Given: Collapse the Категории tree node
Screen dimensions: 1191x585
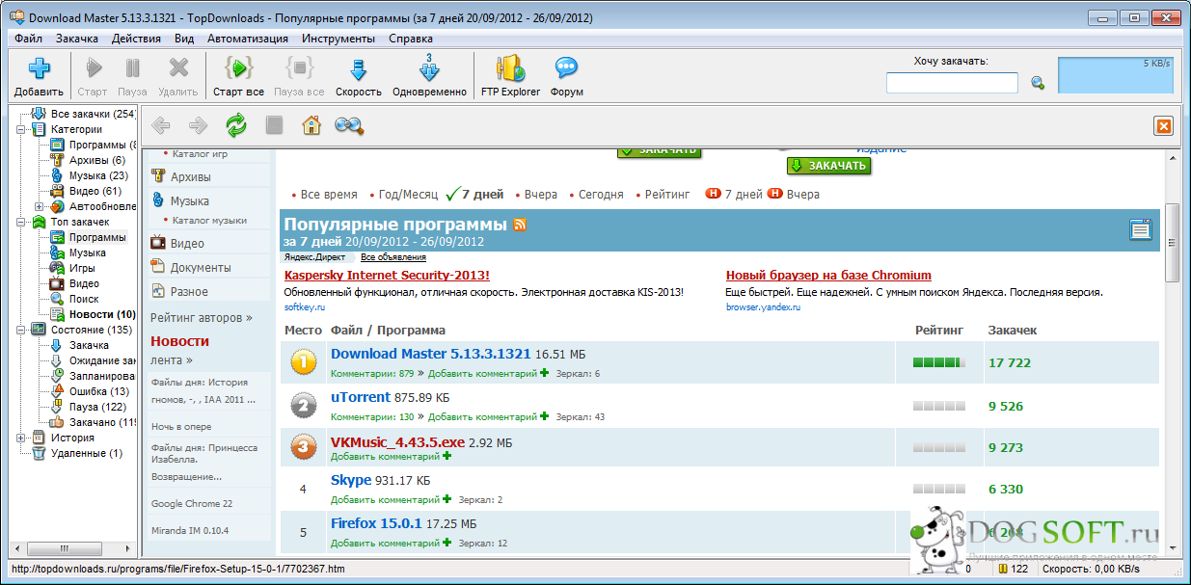Looking at the screenshot, I should [22, 129].
